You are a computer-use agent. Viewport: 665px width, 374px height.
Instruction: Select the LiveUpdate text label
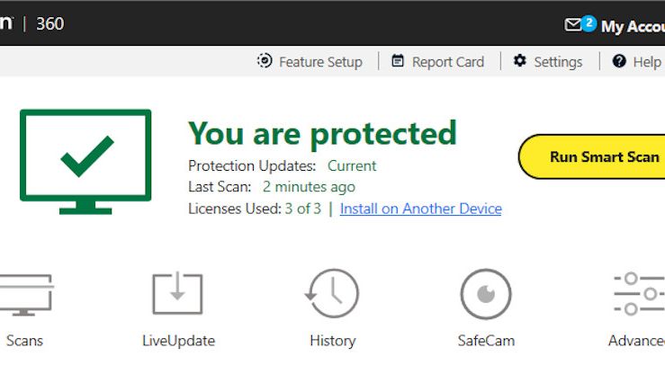pos(178,341)
